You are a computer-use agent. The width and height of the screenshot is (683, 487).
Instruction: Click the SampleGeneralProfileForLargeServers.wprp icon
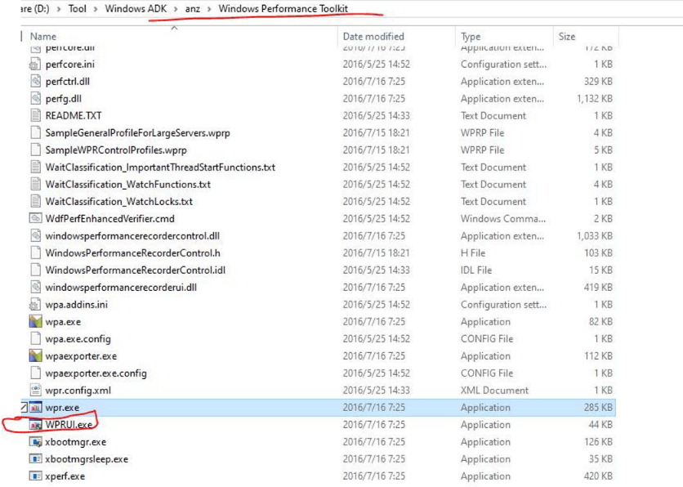[x=35, y=133]
